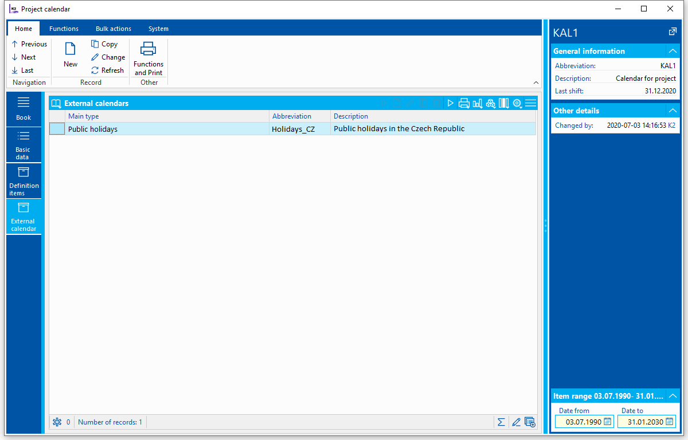Switch to the Functions tab
This screenshot has width=688, height=440.
point(64,29)
